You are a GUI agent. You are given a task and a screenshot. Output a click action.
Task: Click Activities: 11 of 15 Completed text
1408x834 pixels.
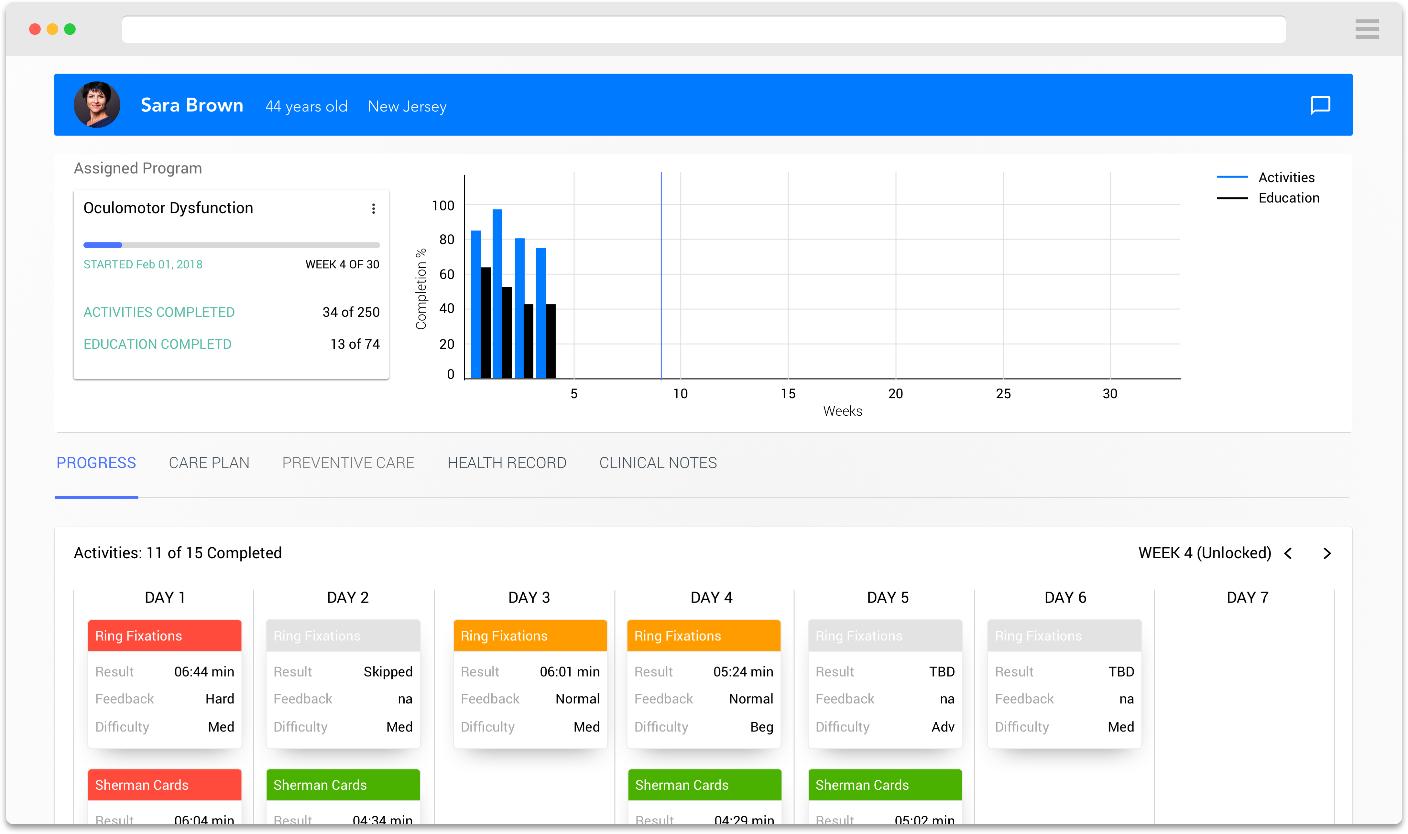(178, 553)
